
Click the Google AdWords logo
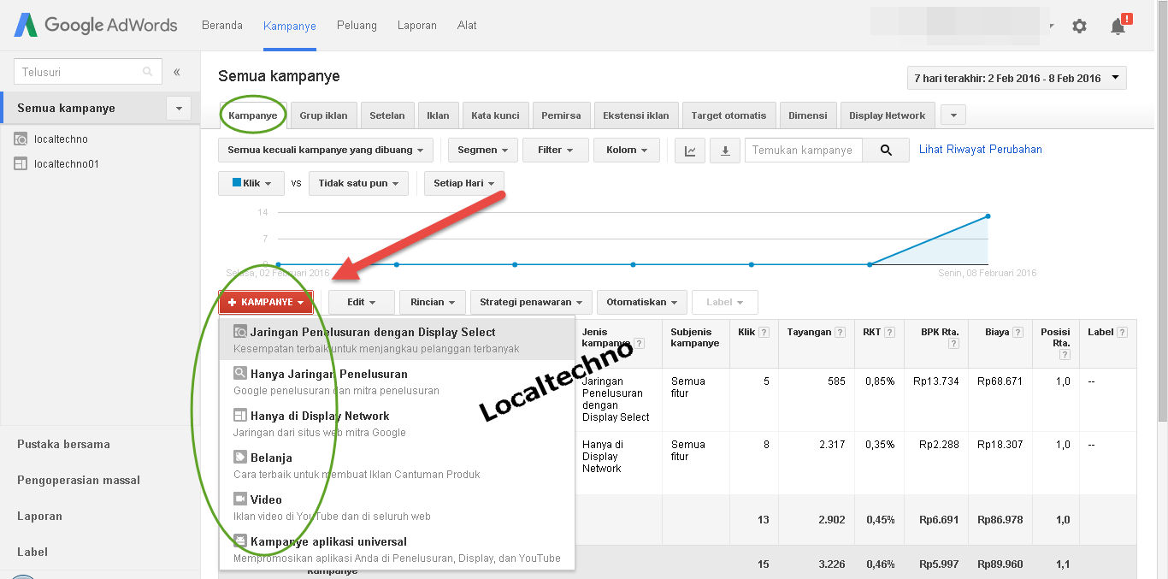[x=96, y=25]
